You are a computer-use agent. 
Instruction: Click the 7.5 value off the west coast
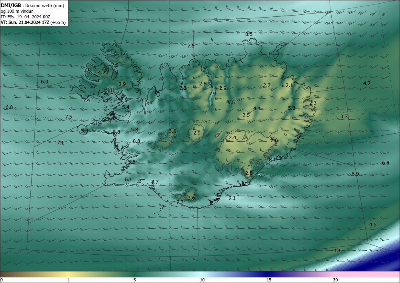point(68,117)
